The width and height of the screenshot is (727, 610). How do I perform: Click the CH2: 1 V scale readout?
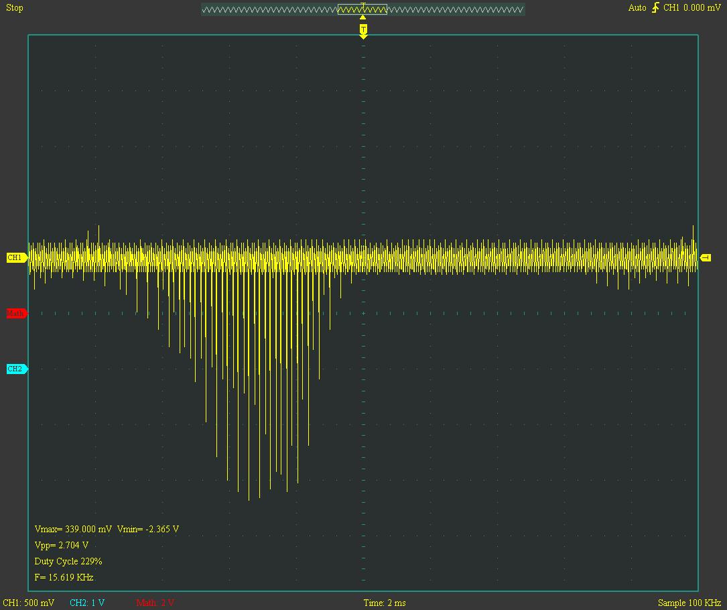pos(87,603)
